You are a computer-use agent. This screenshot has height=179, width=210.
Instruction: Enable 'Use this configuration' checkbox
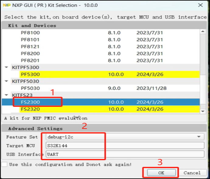point(4,164)
